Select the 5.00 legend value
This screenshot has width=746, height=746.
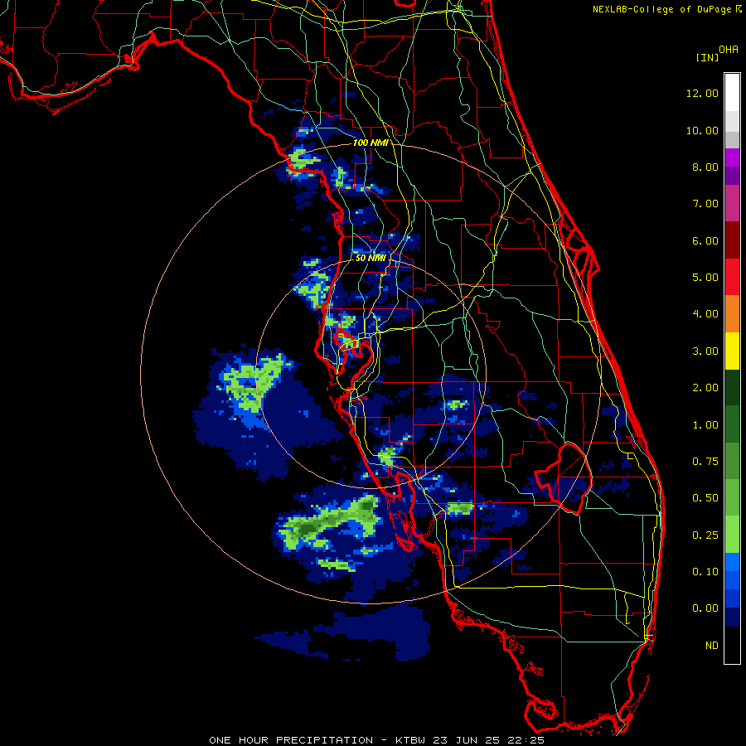tap(705, 278)
